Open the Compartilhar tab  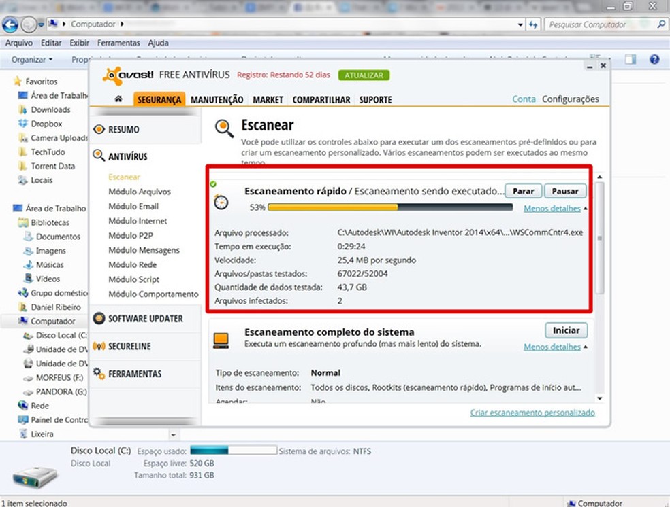[321, 99]
